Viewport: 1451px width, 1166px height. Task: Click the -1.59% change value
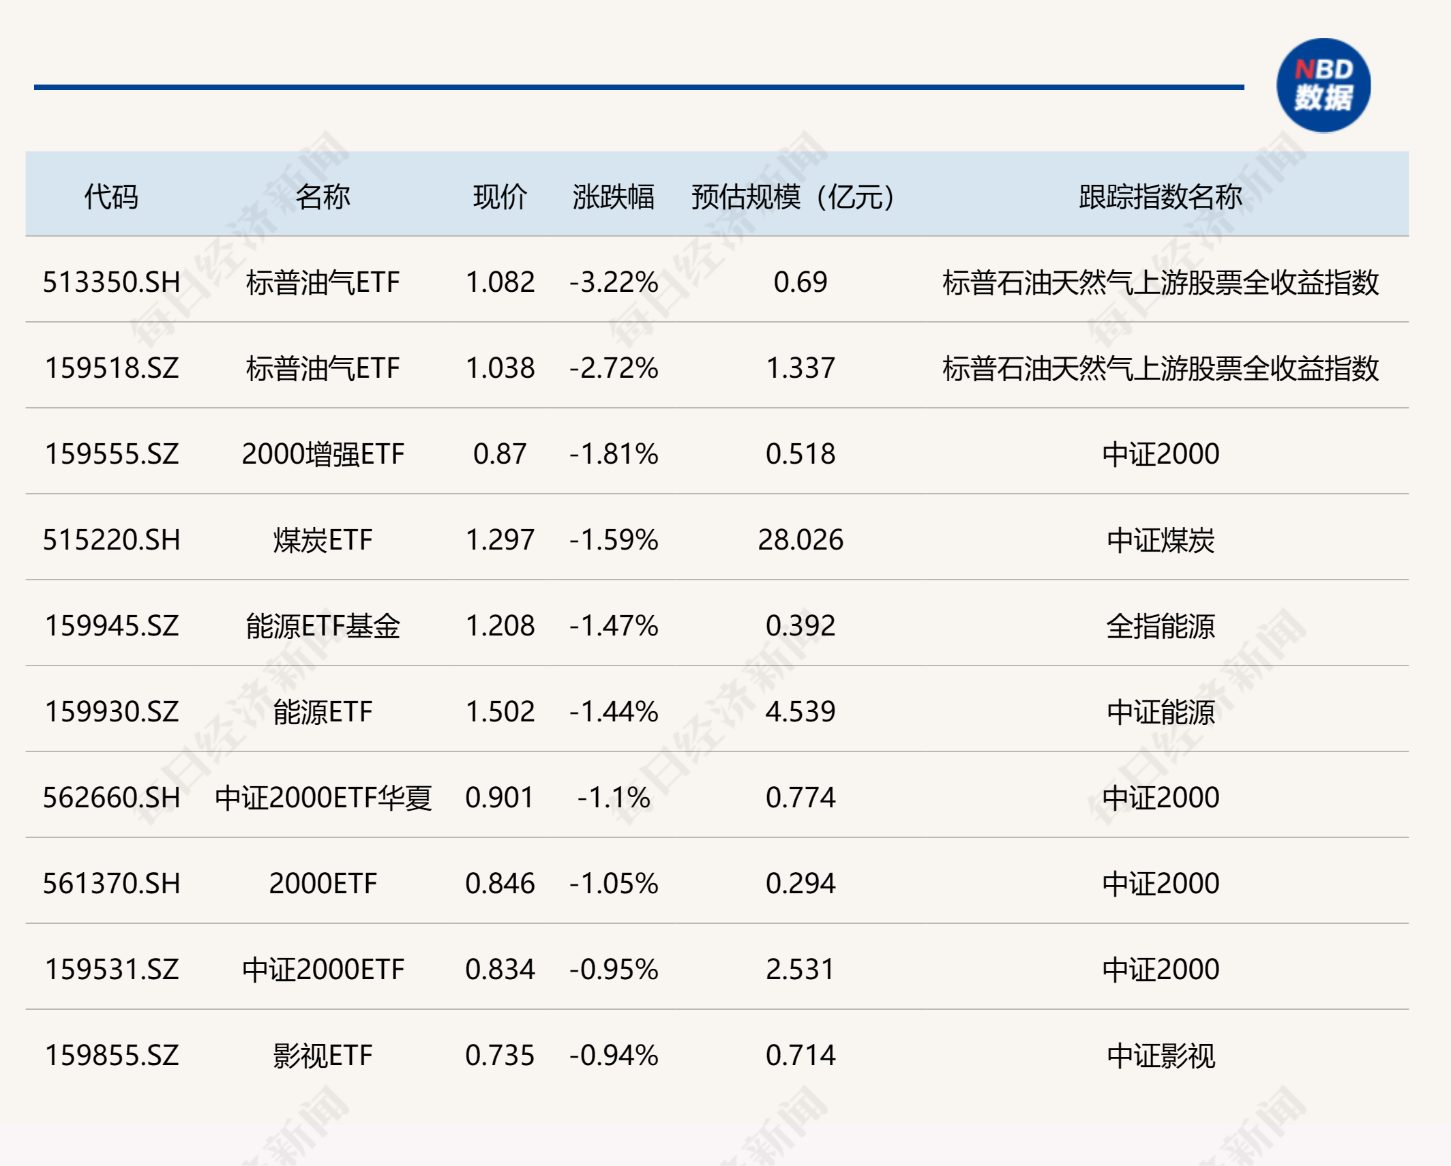[x=614, y=540]
